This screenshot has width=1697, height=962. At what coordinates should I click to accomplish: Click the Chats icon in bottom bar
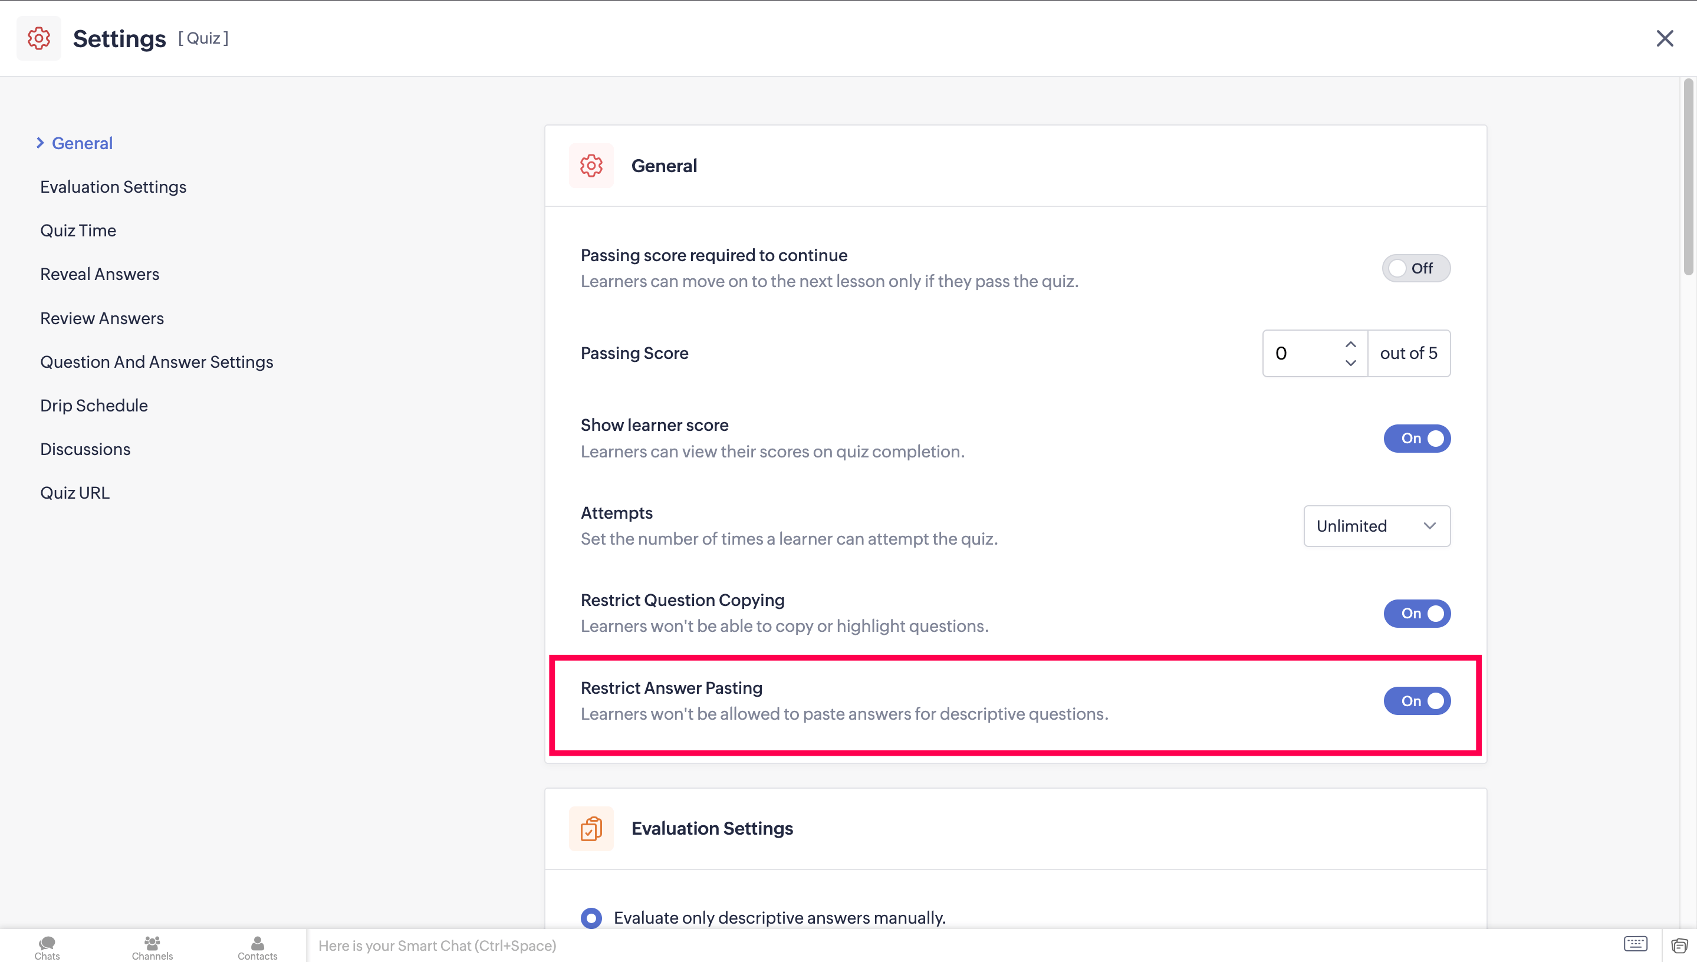coord(47,946)
